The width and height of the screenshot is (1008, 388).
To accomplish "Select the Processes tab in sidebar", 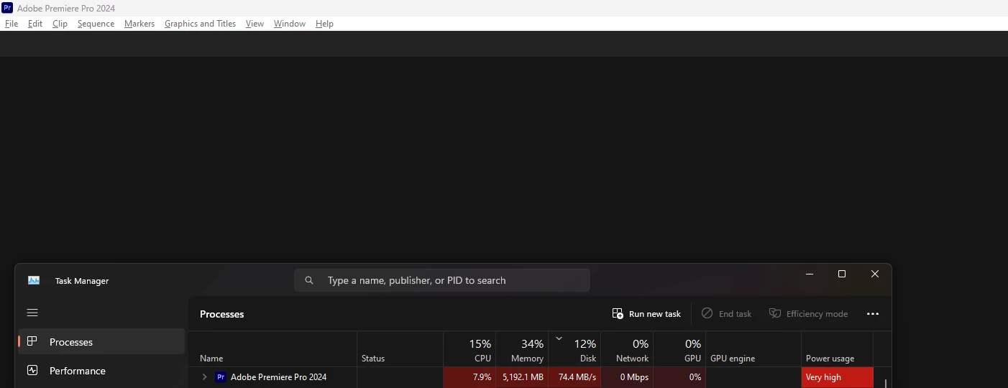I will coord(101,342).
